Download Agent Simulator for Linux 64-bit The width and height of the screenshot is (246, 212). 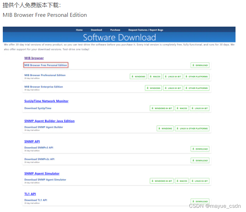(200, 181)
